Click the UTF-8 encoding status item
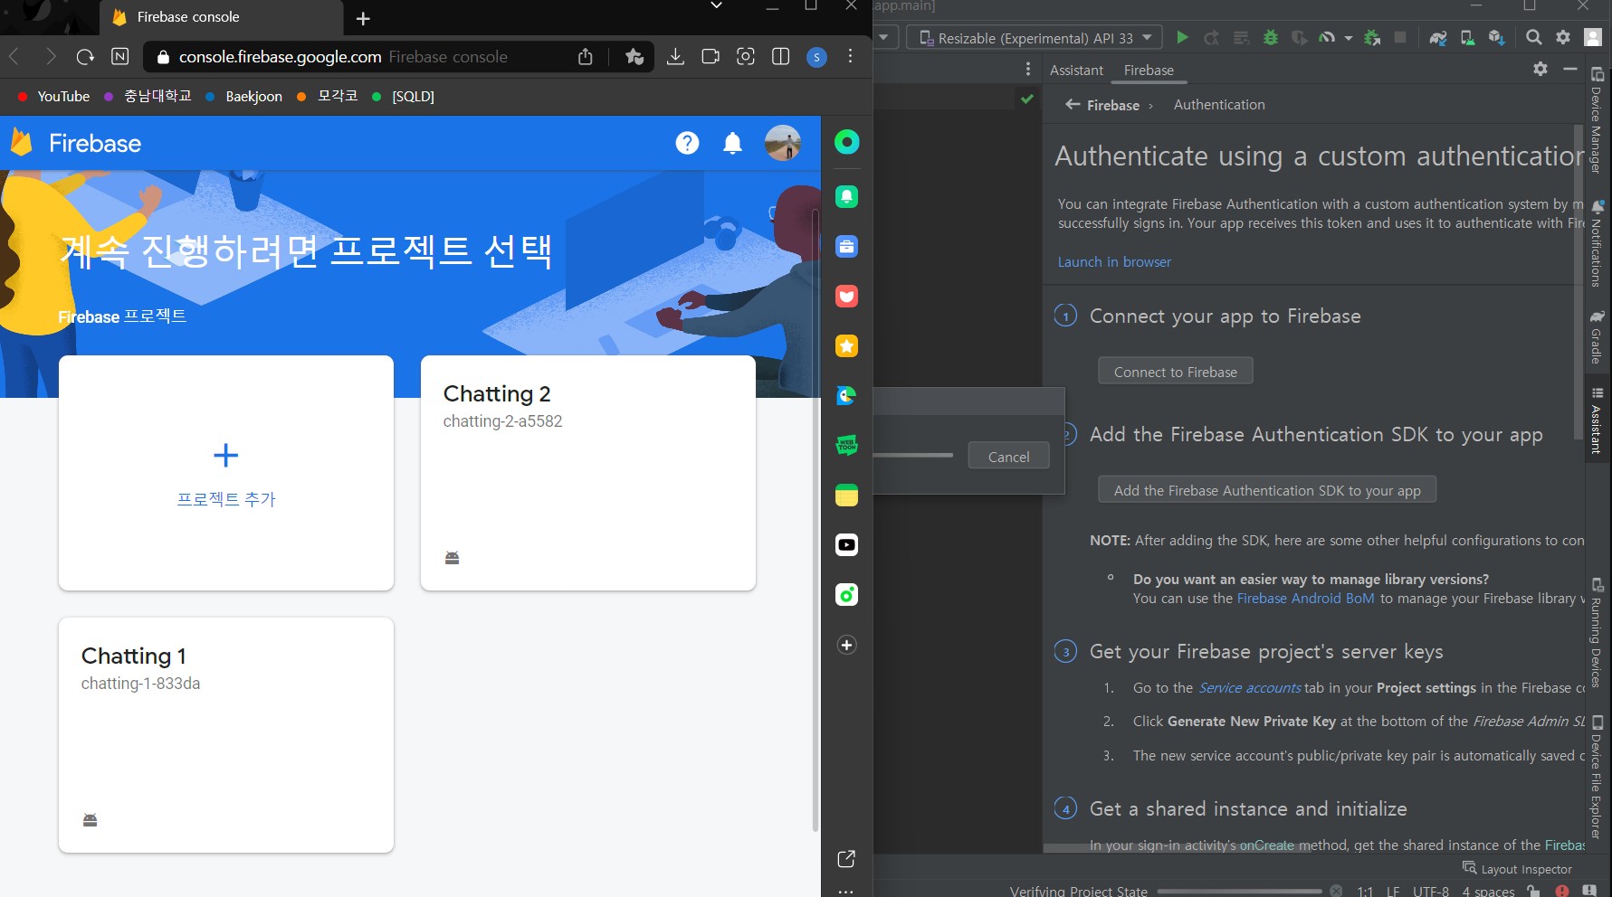Screen dimensions: 1612x897 [1431, 891]
